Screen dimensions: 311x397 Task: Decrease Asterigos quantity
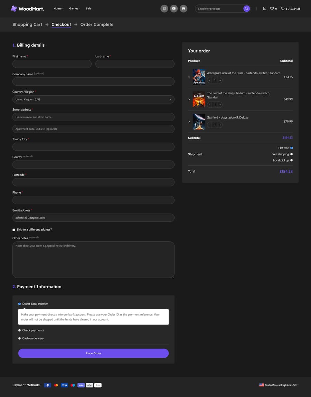[x=210, y=80]
